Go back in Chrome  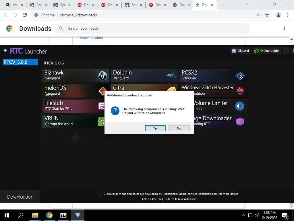(x=6, y=15)
